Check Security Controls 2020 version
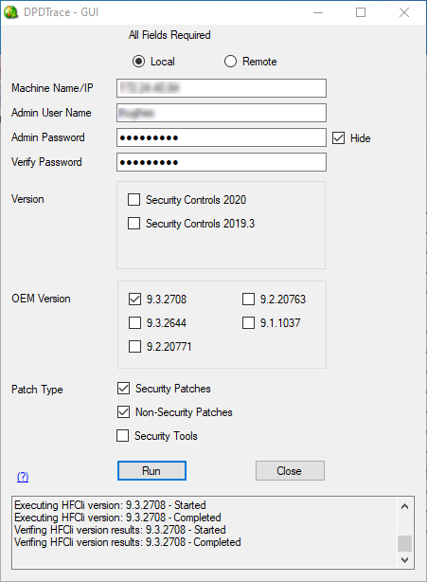427x582 pixels. (133, 200)
